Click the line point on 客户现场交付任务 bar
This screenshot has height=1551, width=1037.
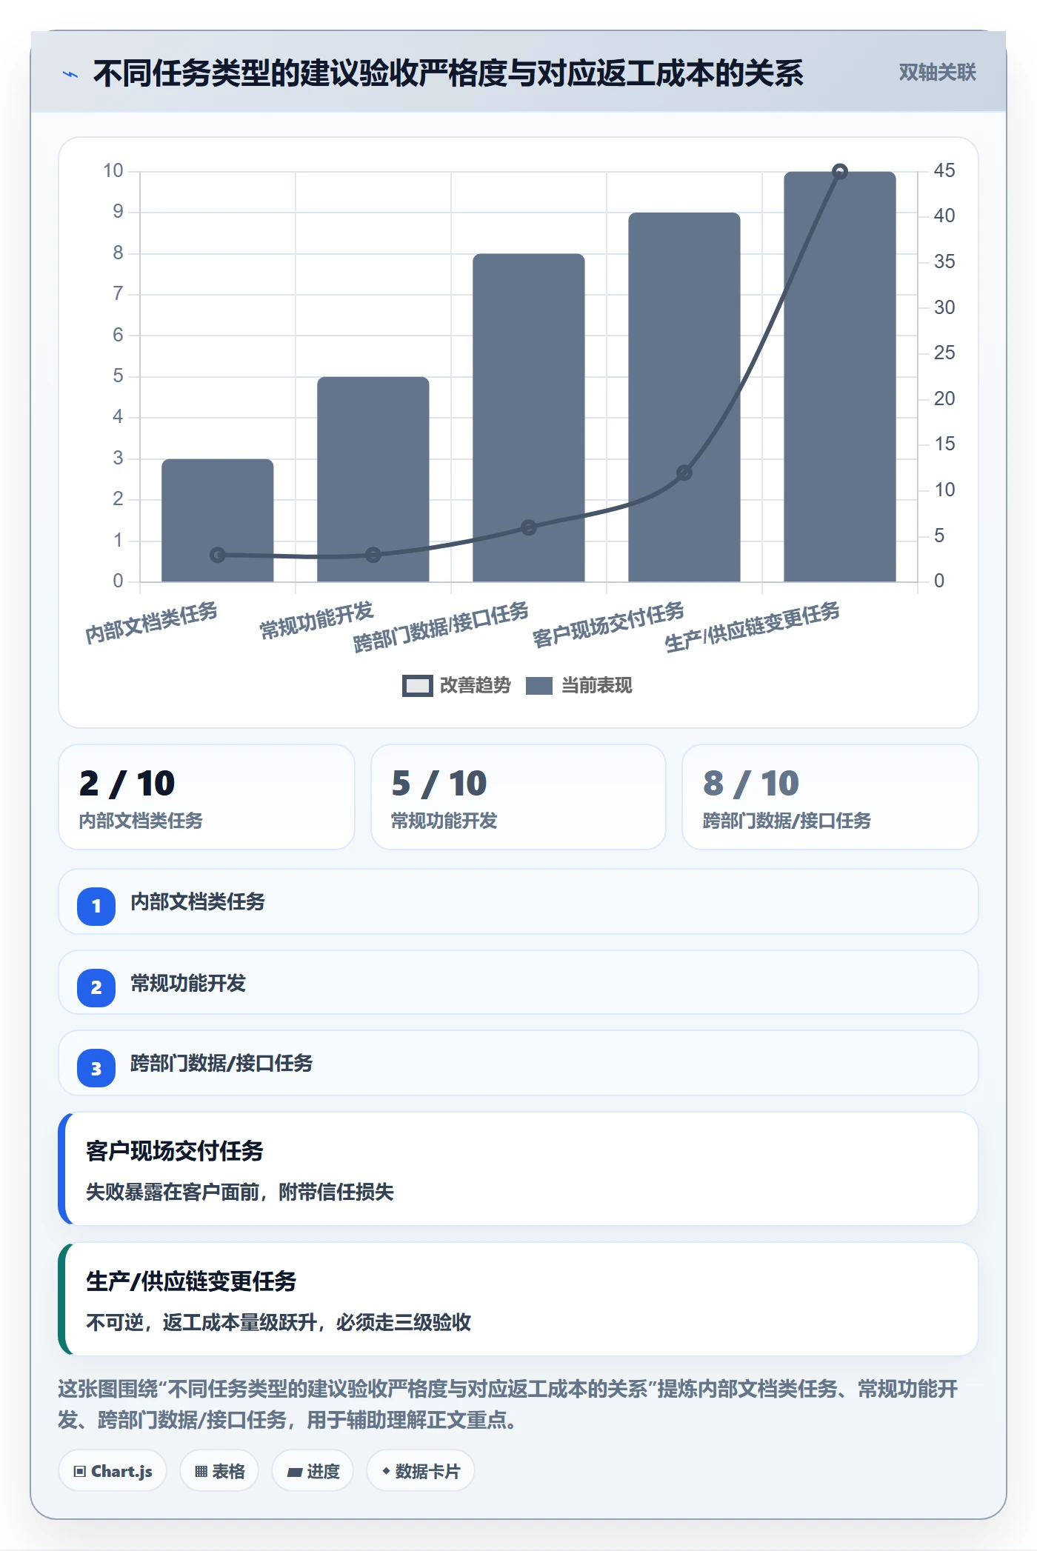[x=684, y=473]
